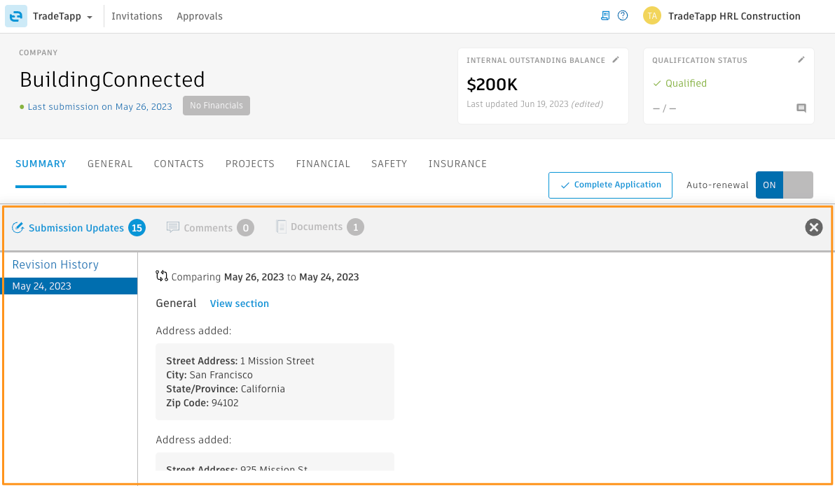Edit the qualification status pencil icon
This screenshot has height=486, width=835.
point(801,60)
